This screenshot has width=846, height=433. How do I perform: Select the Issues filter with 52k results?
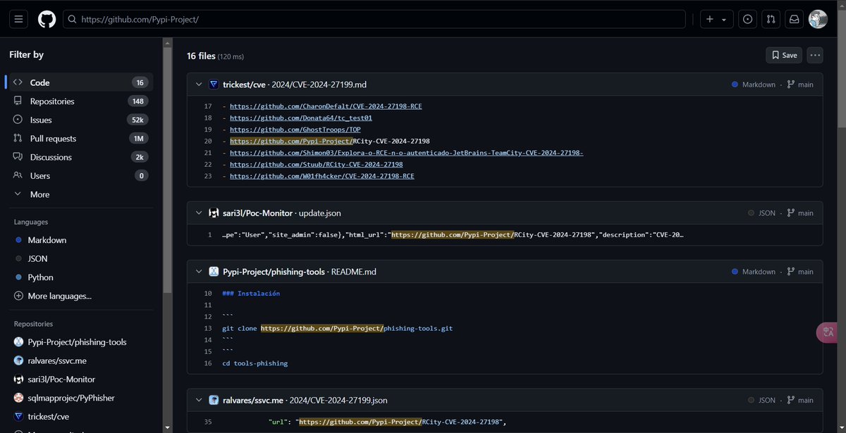click(x=80, y=120)
